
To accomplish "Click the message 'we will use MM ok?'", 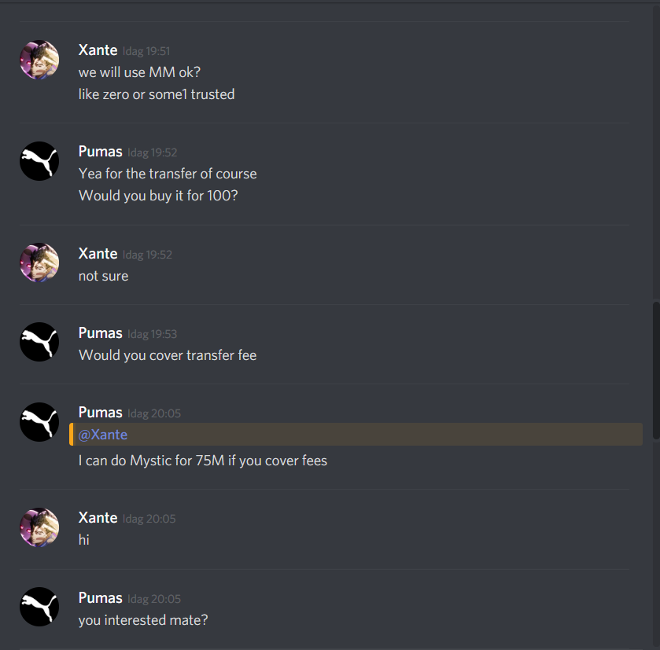I will coord(139,72).
